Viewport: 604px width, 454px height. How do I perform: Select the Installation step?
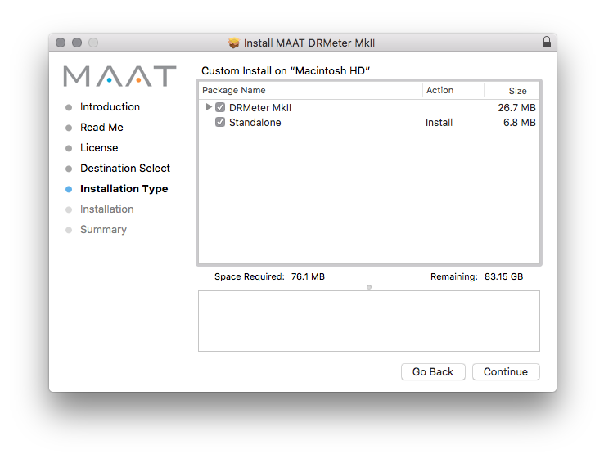(106, 209)
